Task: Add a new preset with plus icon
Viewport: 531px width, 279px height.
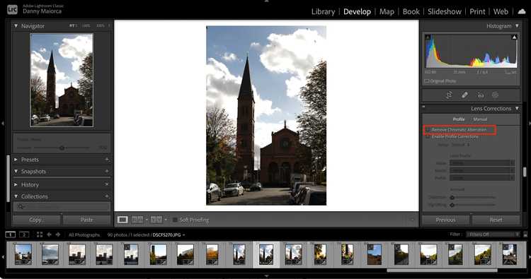Action: tap(107, 160)
